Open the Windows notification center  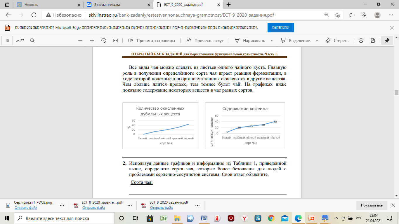coord(389,218)
